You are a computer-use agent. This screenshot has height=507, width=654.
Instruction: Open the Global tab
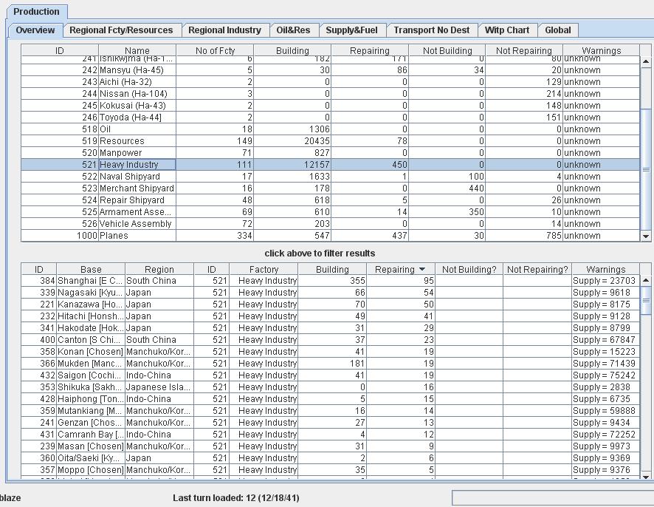coord(557,30)
